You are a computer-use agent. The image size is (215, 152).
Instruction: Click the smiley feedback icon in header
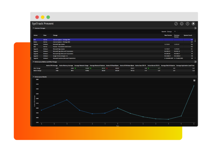182,24
